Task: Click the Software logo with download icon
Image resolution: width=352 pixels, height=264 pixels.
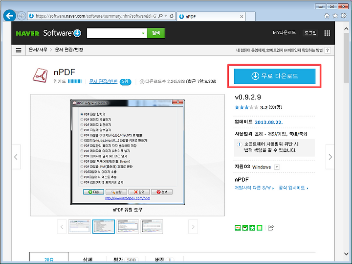Action: pyautogui.click(x=62, y=33)
